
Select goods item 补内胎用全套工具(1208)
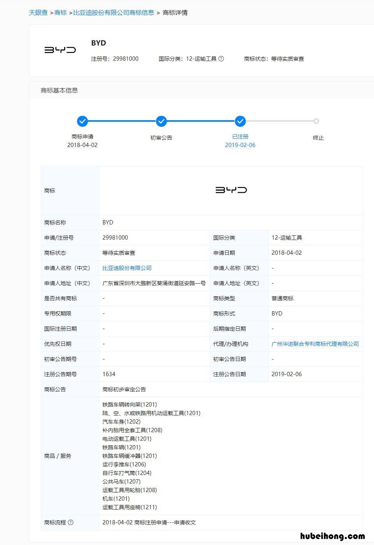coord(132,430)
